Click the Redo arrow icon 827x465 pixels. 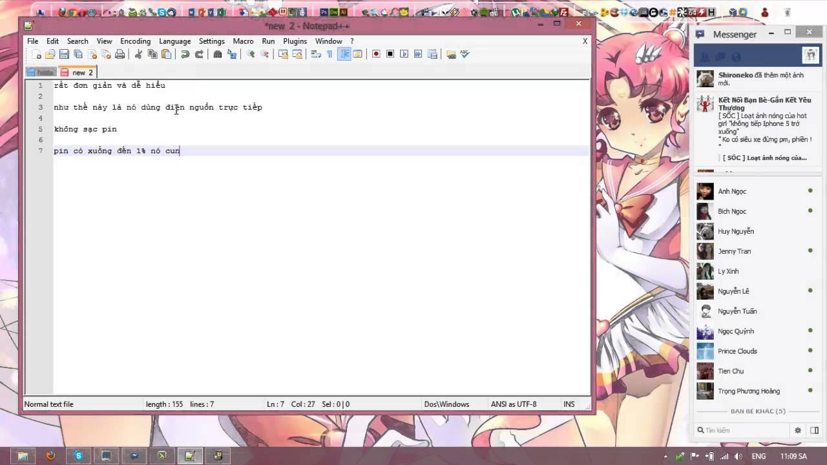(199, 54)
